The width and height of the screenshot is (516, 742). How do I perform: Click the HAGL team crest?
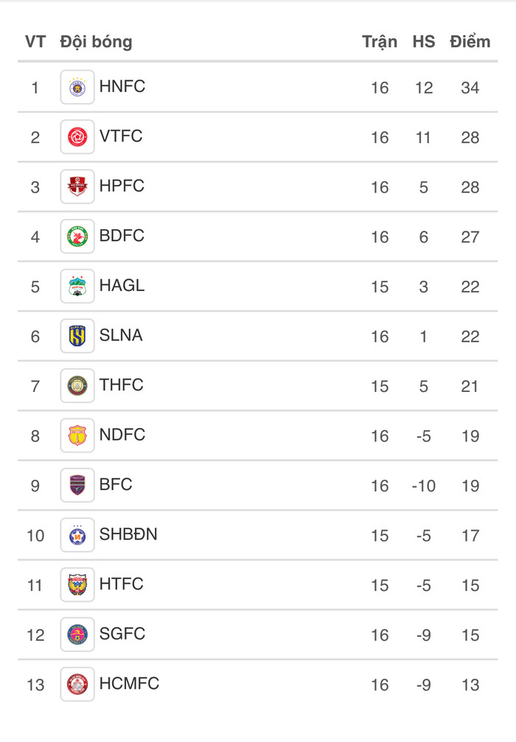click(77, 286)
